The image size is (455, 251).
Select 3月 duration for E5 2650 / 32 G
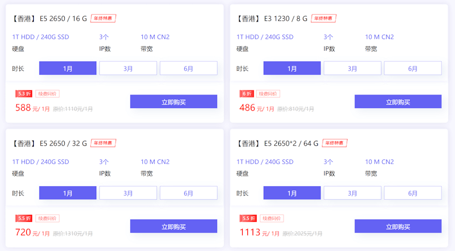tap(128, 193)
